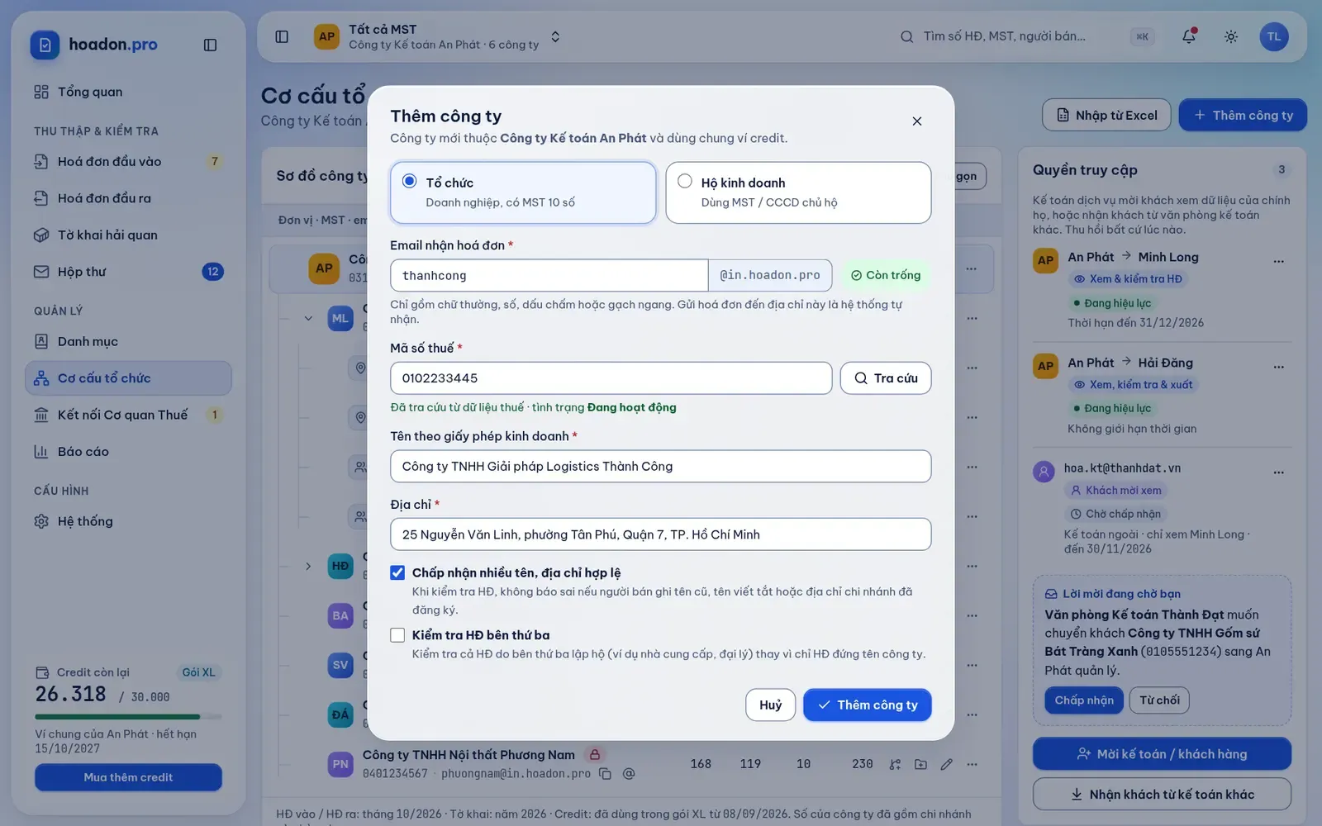This screenshot has width=1322, height=826.
Task: Click the Mã số thuế input field
Action: 611,378
